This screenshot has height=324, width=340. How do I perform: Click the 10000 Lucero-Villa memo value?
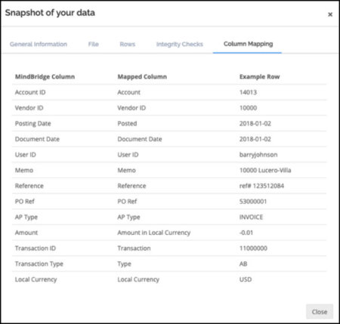tap(265, 171)
